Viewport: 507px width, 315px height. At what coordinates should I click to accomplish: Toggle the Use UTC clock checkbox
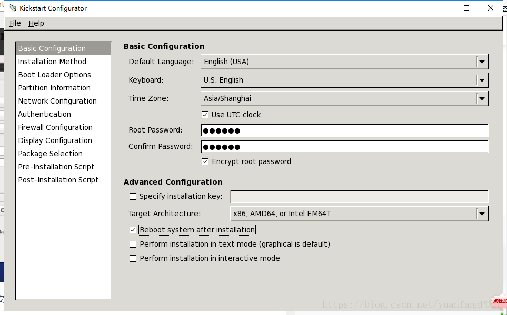205,115
